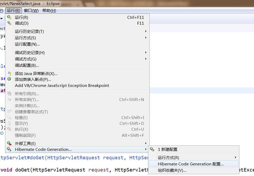This screenshot has width=254, height=176.
Task: Choose 添加类装入断点(P)... entry
Action: point(77,79)
